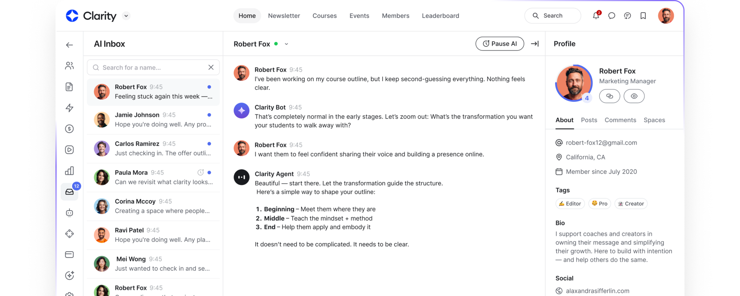Screen dimensions: 740x296
Task: Expand the Clarity workspace dropdown
Action: tap(125, 16)
